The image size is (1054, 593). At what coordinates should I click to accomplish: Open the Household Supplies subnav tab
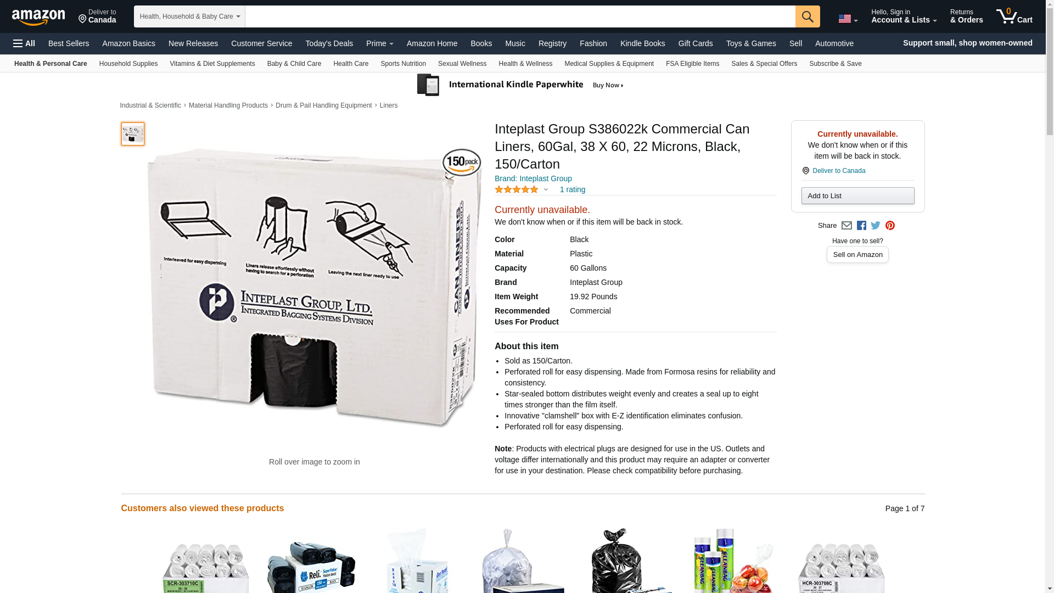128,64
